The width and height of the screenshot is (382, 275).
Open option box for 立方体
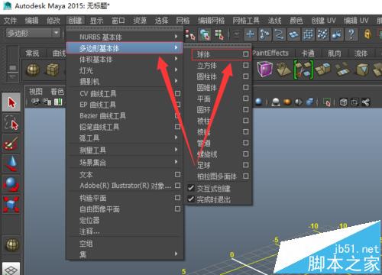point(245,65)
